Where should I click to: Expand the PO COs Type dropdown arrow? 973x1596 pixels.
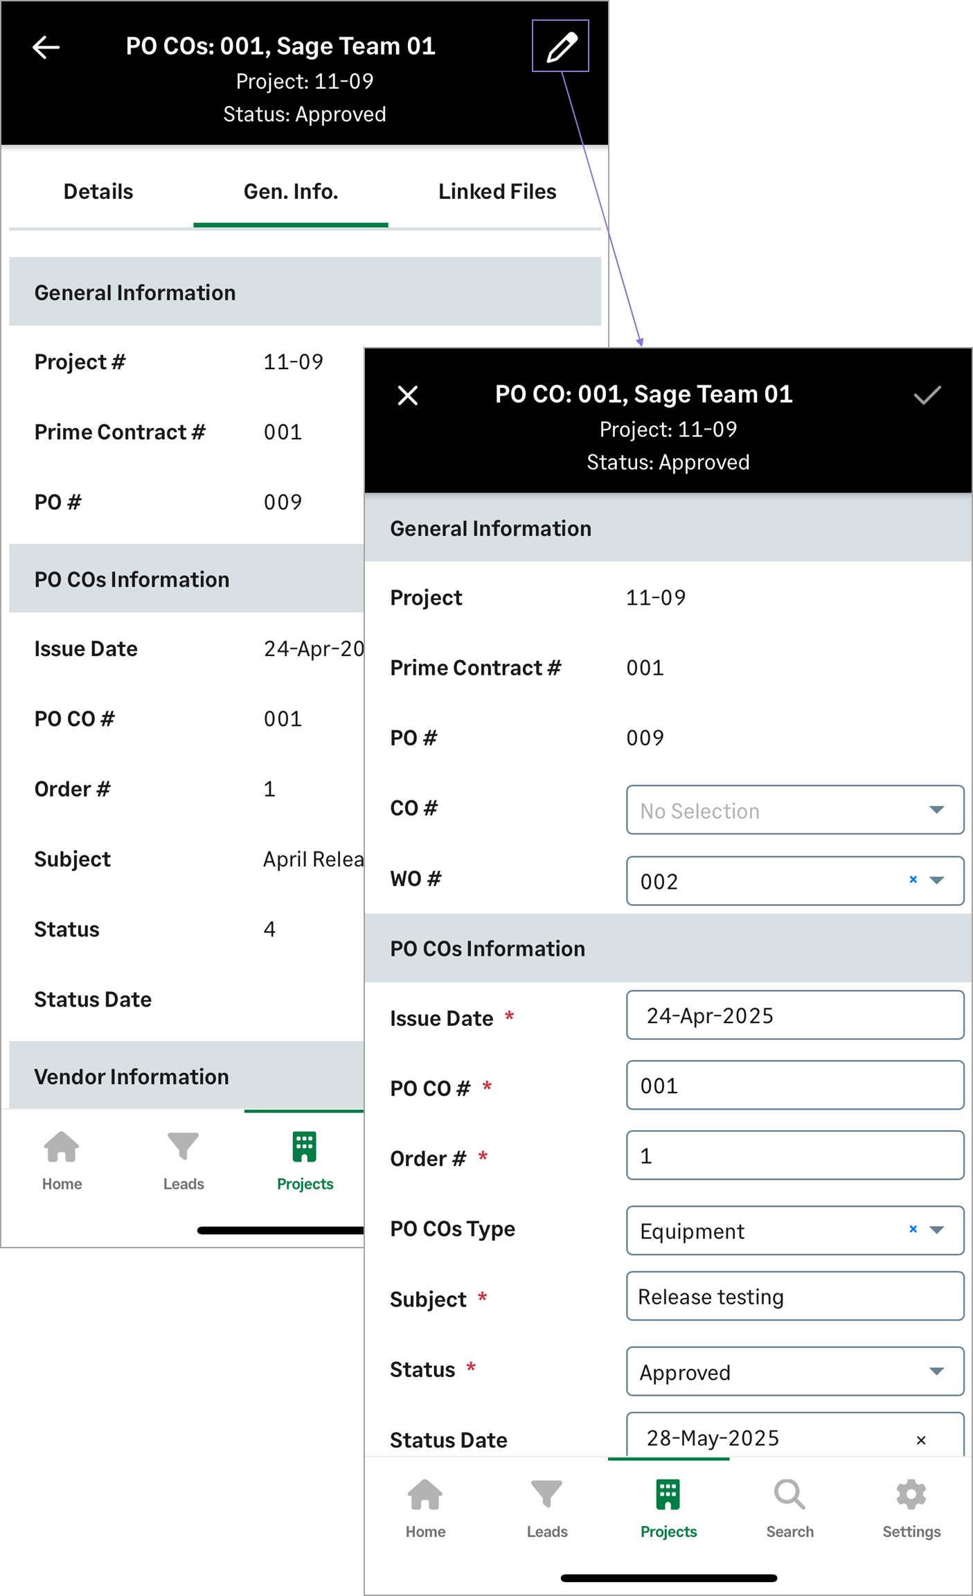pyautogui.click(x=937, y=1230)
